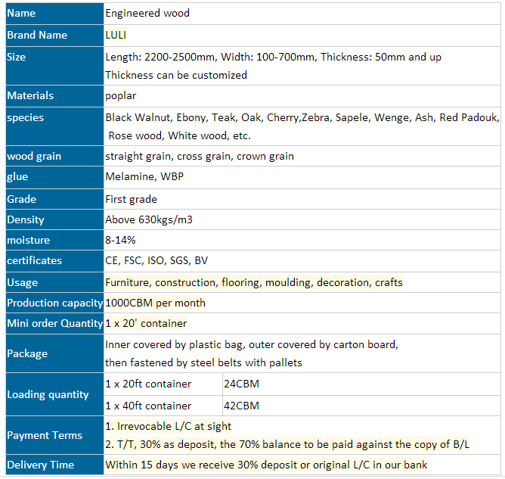Select the 'species' row label
The image size is (505, 479).
point(26,117)
